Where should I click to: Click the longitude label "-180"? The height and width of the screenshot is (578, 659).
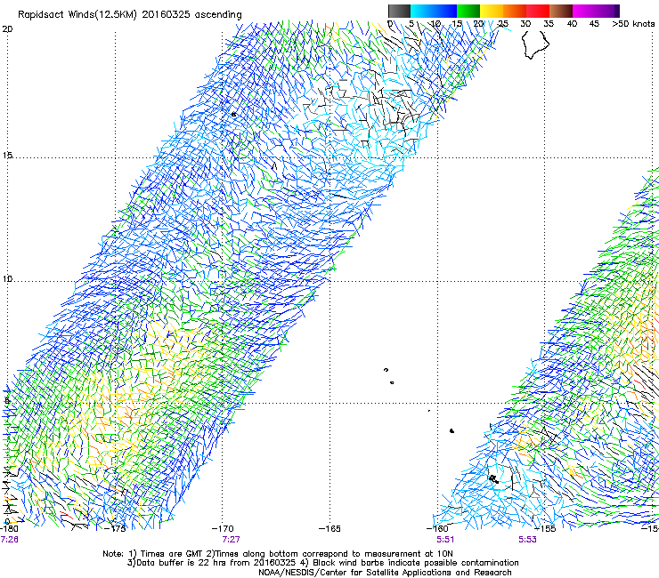pos(9,528)
